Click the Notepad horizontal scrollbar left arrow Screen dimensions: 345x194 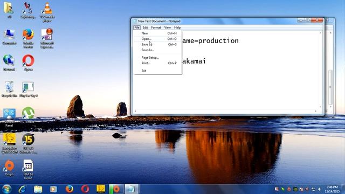click(135, 111)
